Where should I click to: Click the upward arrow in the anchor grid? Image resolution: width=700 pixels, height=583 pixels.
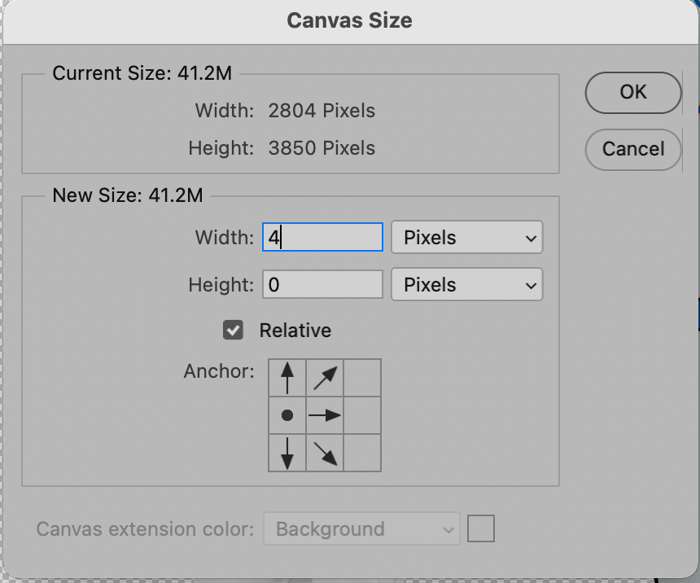coord(287,377)
